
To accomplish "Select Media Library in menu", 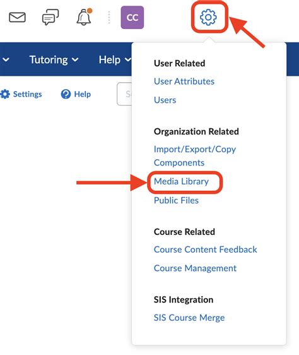I will [x=182, y=181].
